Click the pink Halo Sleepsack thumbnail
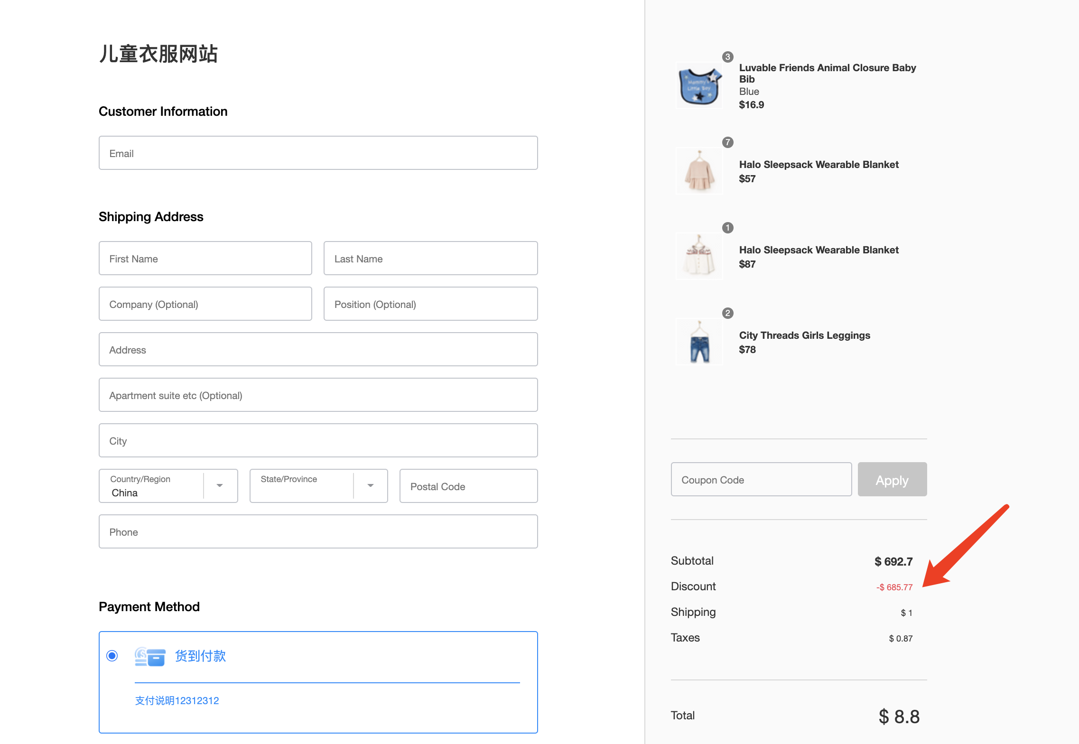Screen dimensions: 1079x744 pos(699,171)
